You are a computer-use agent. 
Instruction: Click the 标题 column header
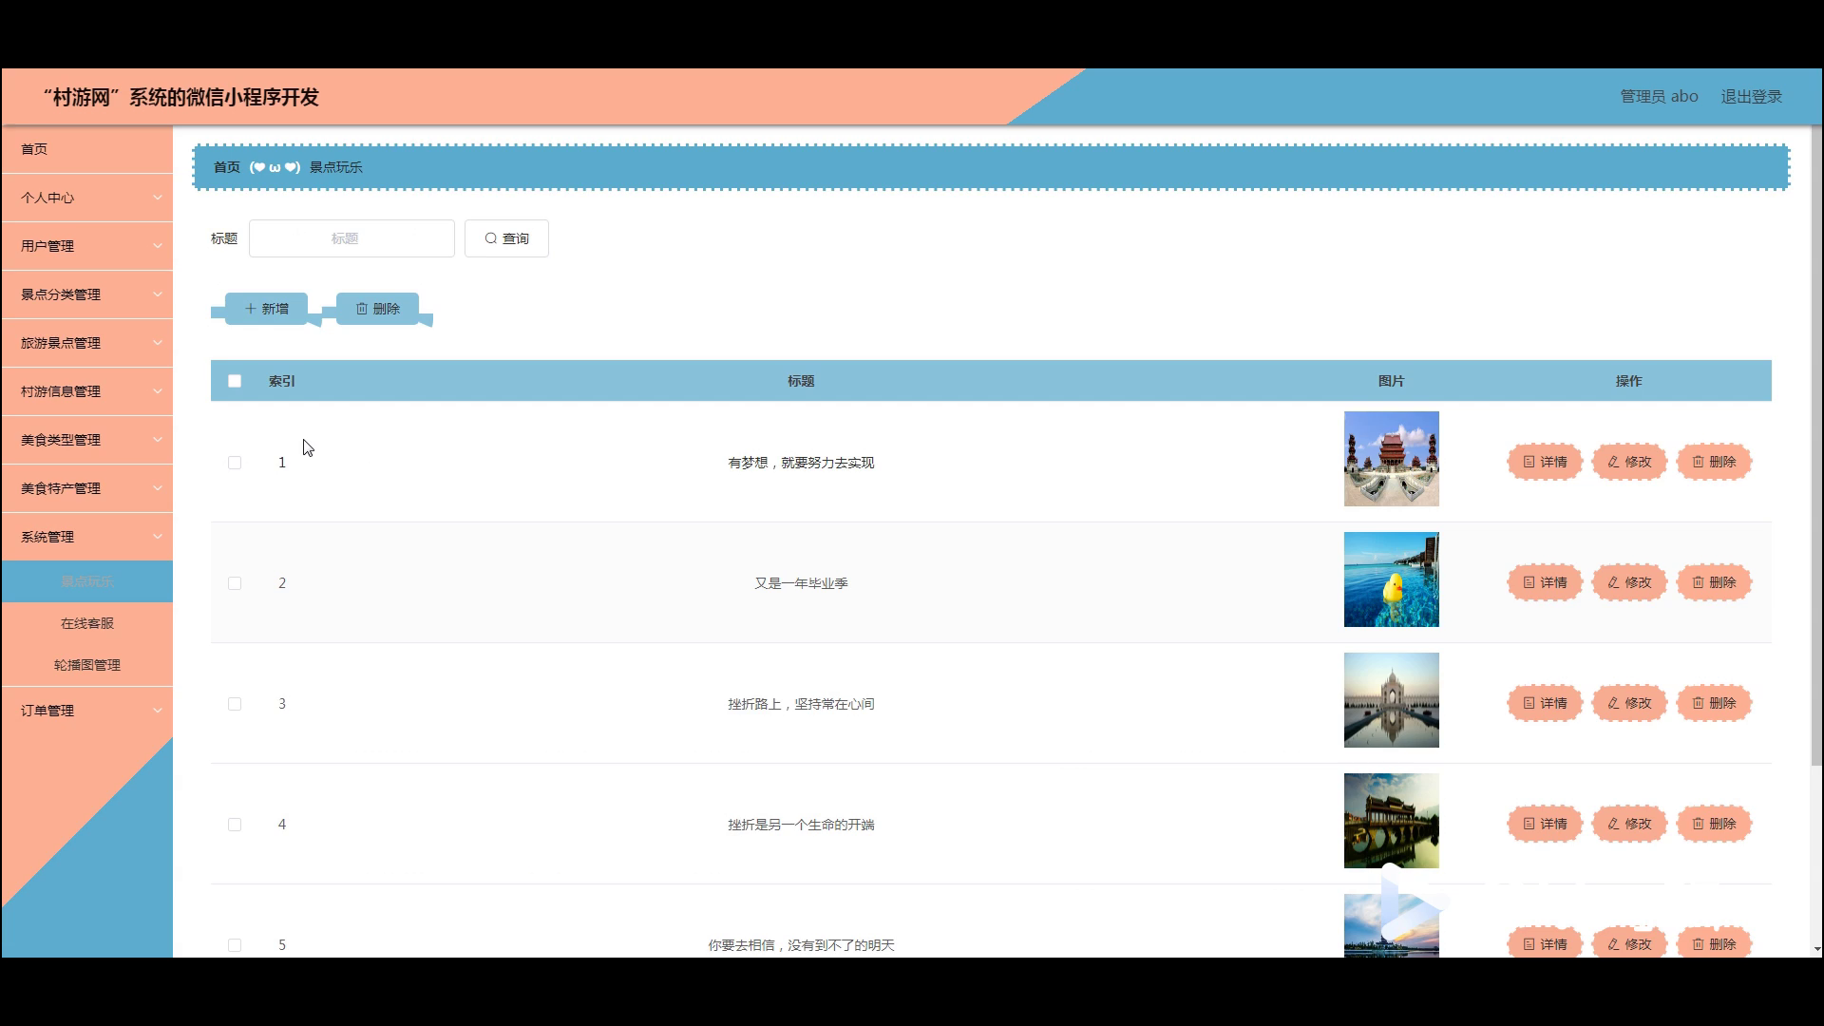801,381
